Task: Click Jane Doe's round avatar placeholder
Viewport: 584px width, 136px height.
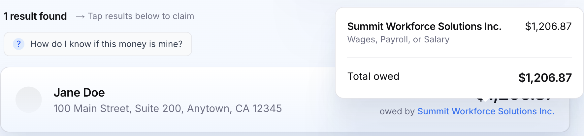Action: pyautogui.click(x=29, y=100)
